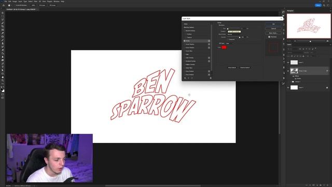Enable the Color Overlay checkbox

click(x=185, y=58)
